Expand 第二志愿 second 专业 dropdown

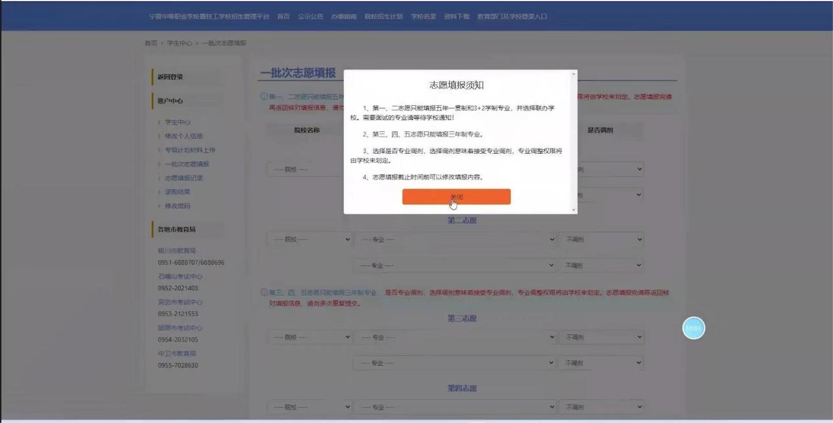(456, 265)
